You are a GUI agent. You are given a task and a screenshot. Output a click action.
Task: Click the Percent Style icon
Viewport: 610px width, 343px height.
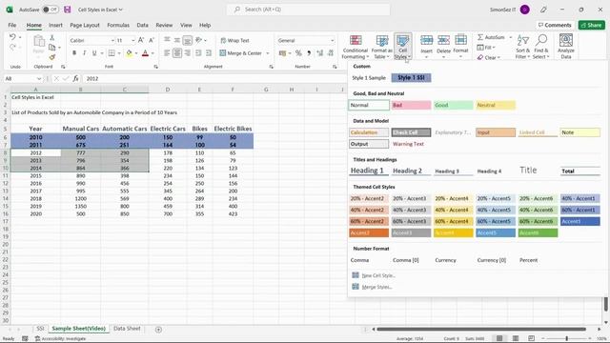(298, 53)
